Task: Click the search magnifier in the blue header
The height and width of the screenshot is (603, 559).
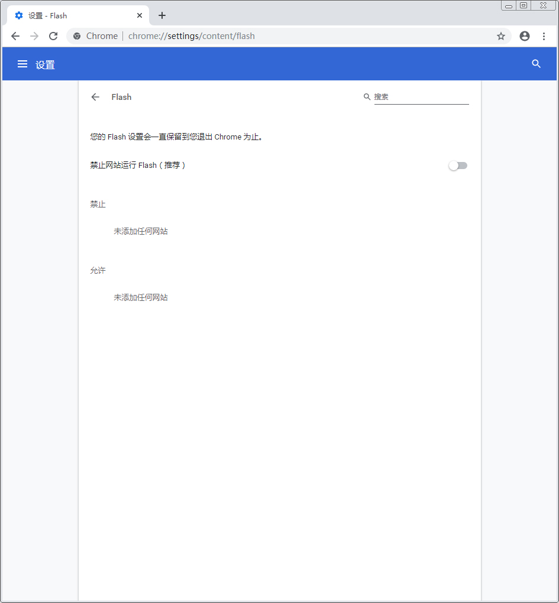Action: pos(536,64)
